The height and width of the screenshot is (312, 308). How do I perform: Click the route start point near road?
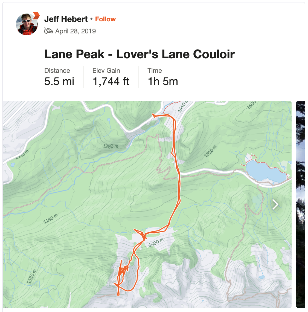pyautogui.click(x=153, y=115)
